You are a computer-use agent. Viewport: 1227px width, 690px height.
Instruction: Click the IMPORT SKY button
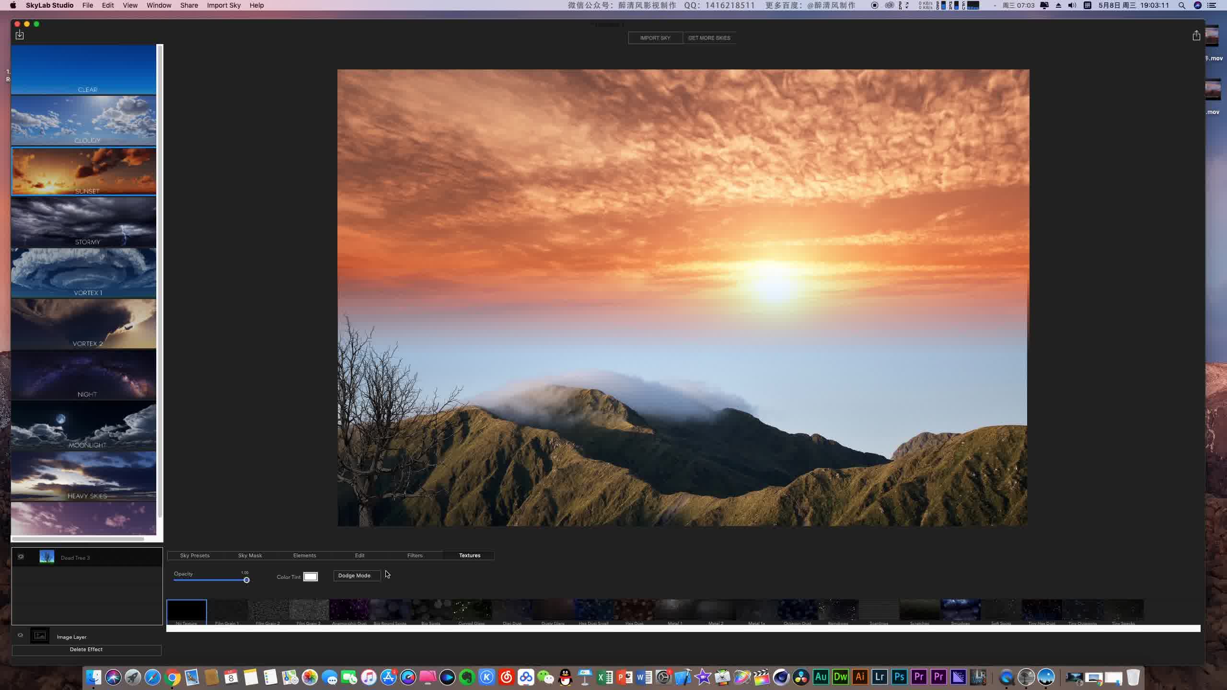click(655, 38)
